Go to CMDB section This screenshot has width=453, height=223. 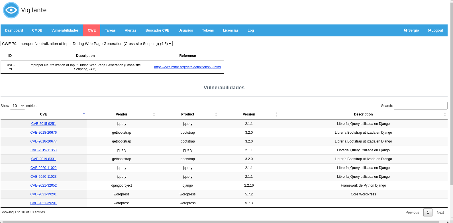pos(37,30)
